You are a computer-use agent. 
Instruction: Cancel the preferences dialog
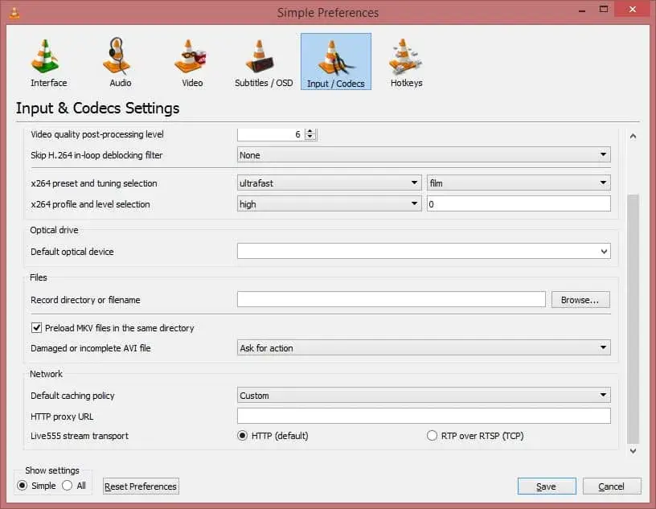(611, 486)
